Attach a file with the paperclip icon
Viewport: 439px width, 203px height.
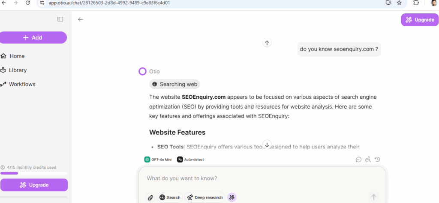(150, 197)
